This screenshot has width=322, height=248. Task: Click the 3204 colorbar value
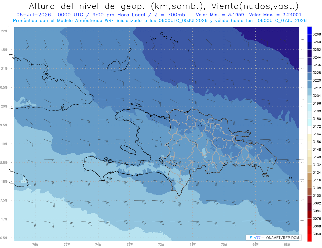[317, 96]
